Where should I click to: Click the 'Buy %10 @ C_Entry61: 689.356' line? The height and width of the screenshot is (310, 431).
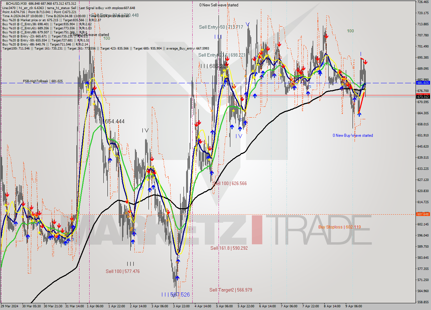click(46, 28)
